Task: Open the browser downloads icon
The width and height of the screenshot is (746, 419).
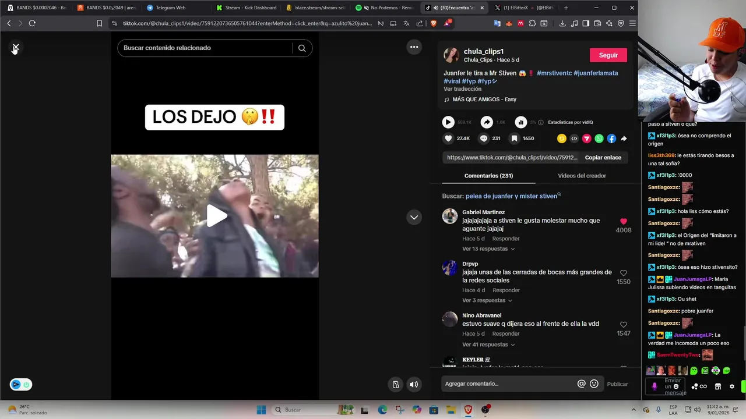Action: (x=562, y=23)
